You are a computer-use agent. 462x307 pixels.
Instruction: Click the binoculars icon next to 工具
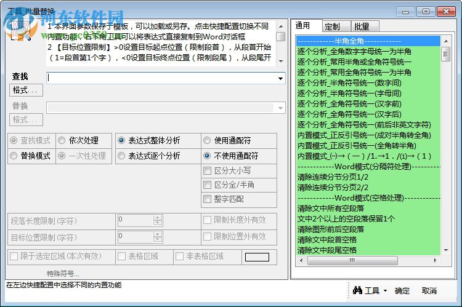click(x=357, y=290)
